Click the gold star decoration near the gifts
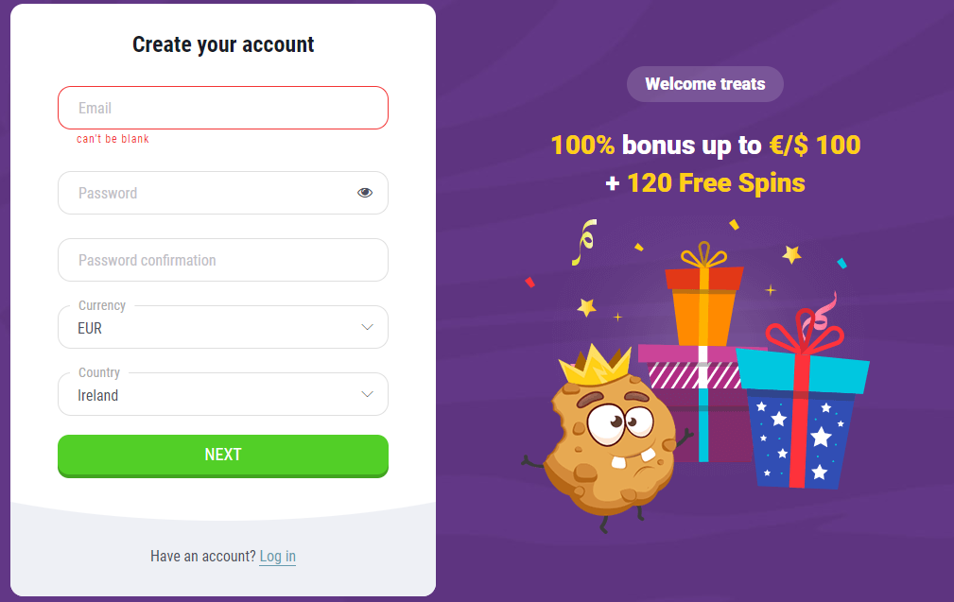 point(790,252)
